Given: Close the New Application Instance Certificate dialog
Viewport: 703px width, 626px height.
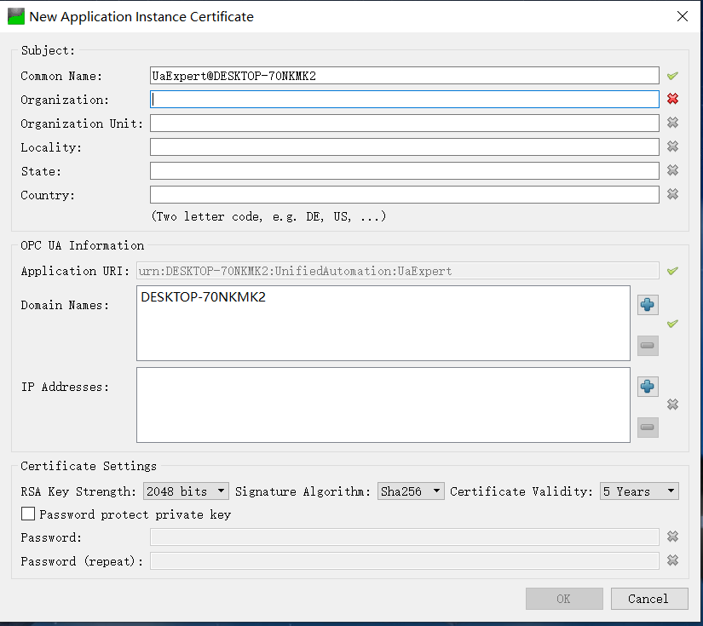Looking at the screenshot, I should click(683, 16).
